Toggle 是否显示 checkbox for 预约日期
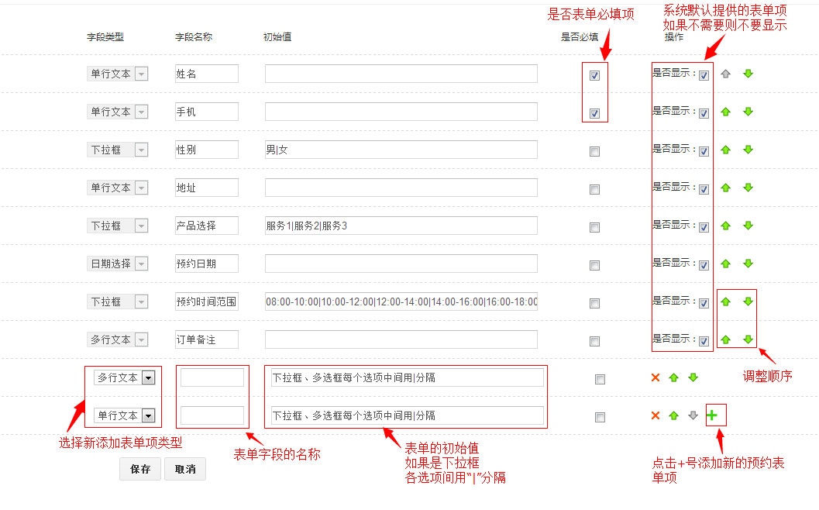 tap(704, 265)
